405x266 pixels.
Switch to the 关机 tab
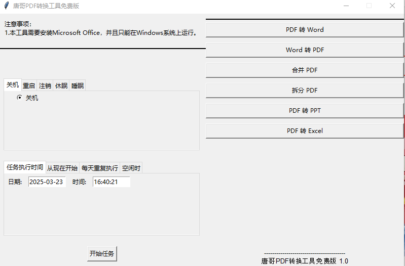(x=13, y=85)
